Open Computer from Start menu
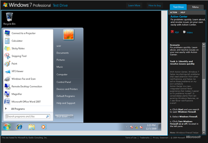This screenshot has height=143, width=208. 62,74
